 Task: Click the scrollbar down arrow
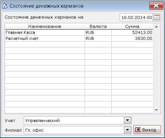pos(156,110)
